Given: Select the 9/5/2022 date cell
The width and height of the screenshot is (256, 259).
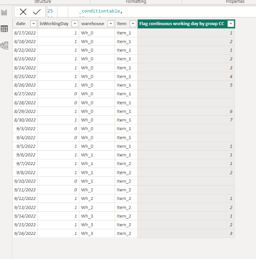Looking at the screenshot, I should 25,146.
